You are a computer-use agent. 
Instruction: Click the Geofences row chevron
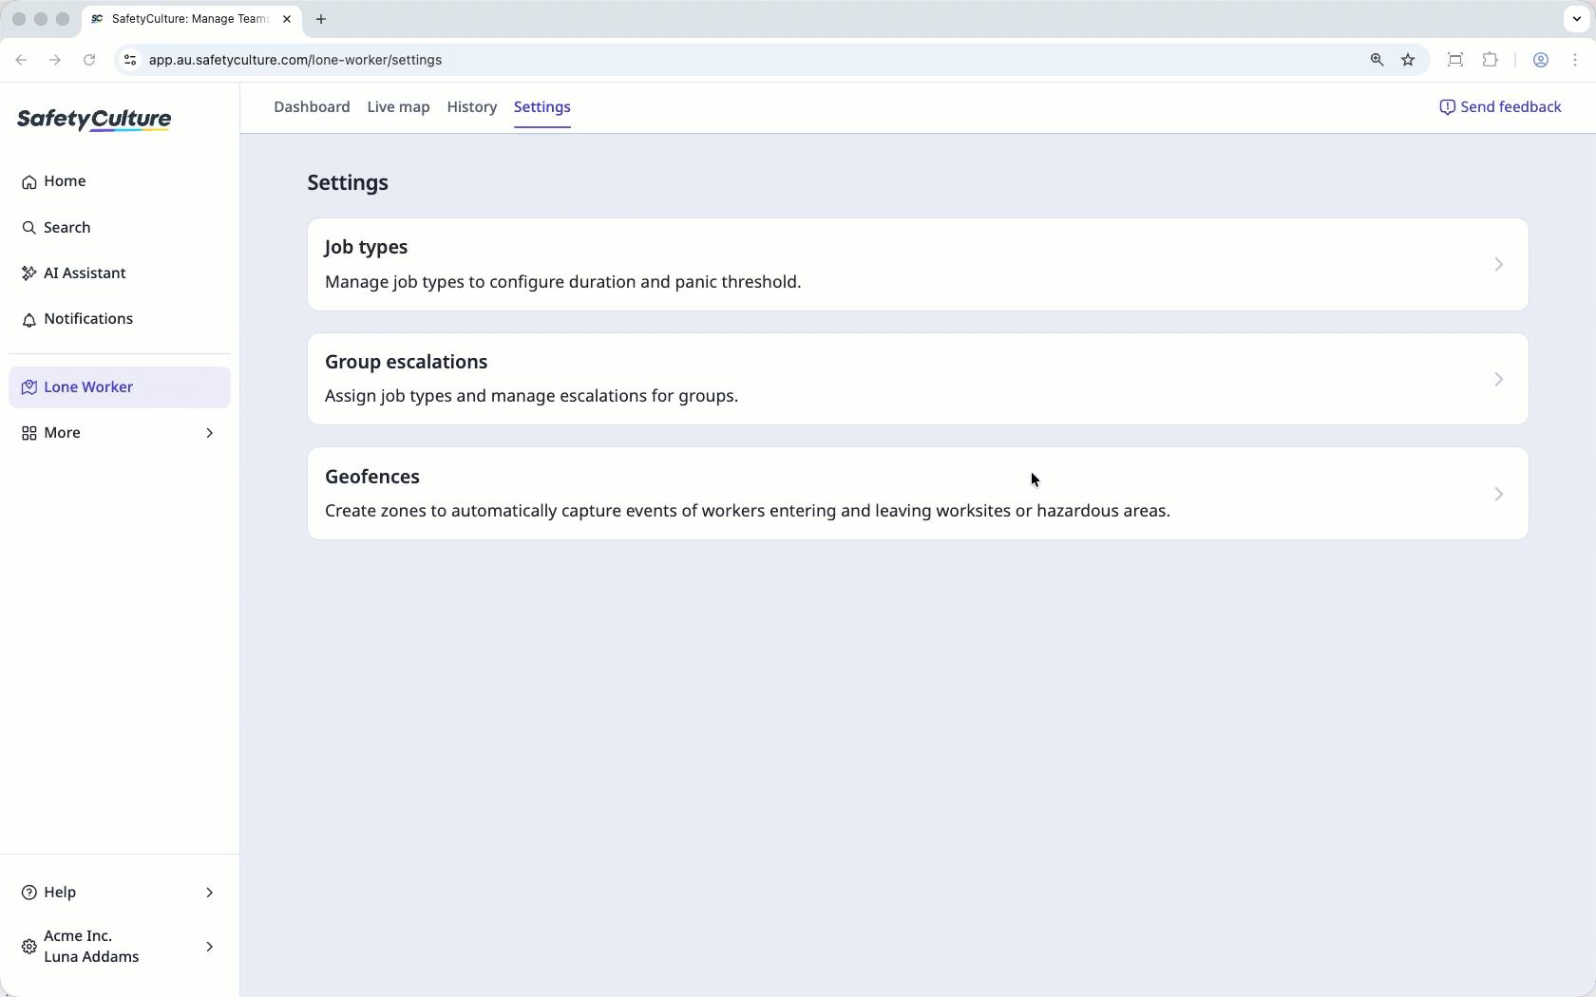point(1499,495)
